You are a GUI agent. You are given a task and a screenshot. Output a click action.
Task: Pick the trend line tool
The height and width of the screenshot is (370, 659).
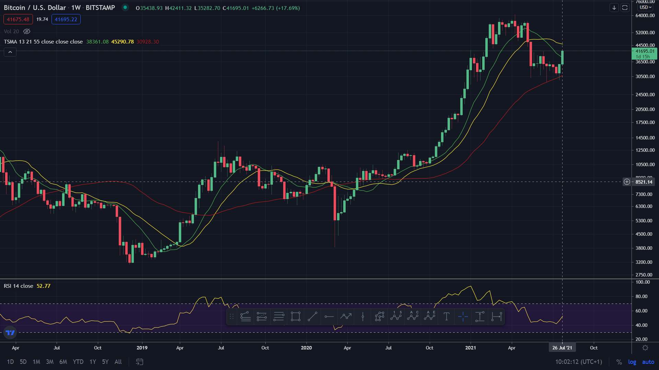point(312,317)
